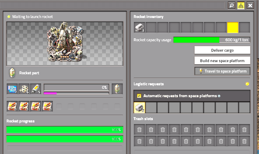Select the processing unit ingredient slot
This screenshot has height=154, width=259.
[12, 89]
